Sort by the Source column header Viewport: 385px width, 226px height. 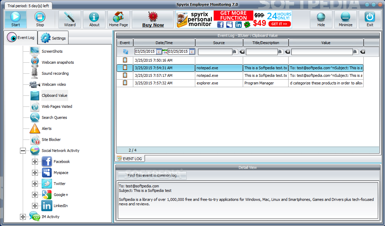pos(219,43)
